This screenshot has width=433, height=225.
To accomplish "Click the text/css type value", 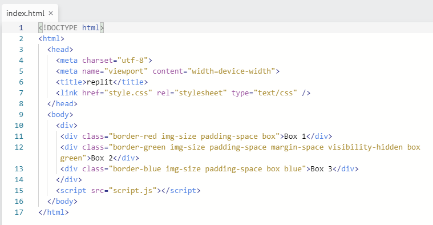I will (275, 93).
